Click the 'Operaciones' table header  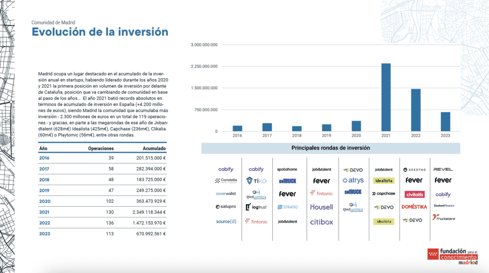(101, 149)
